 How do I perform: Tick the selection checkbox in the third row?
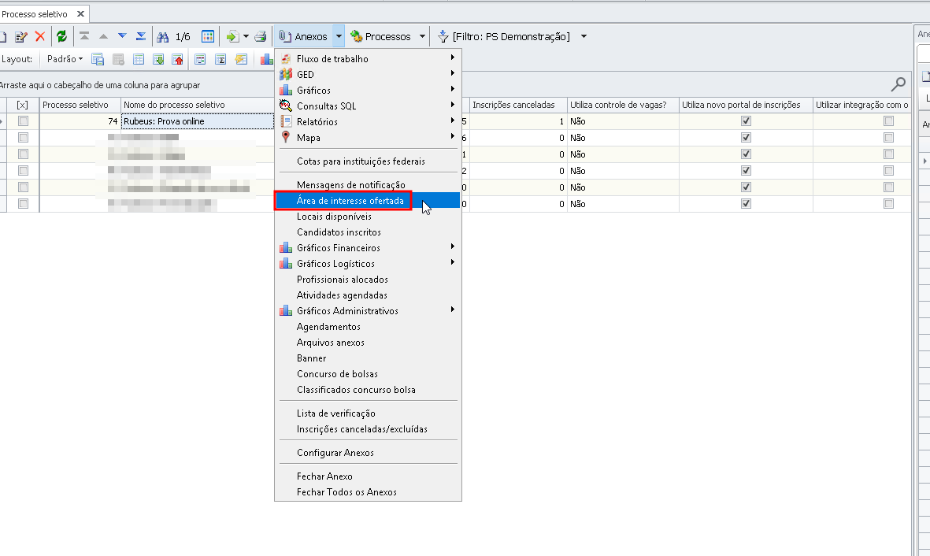[x=23, y=154]
